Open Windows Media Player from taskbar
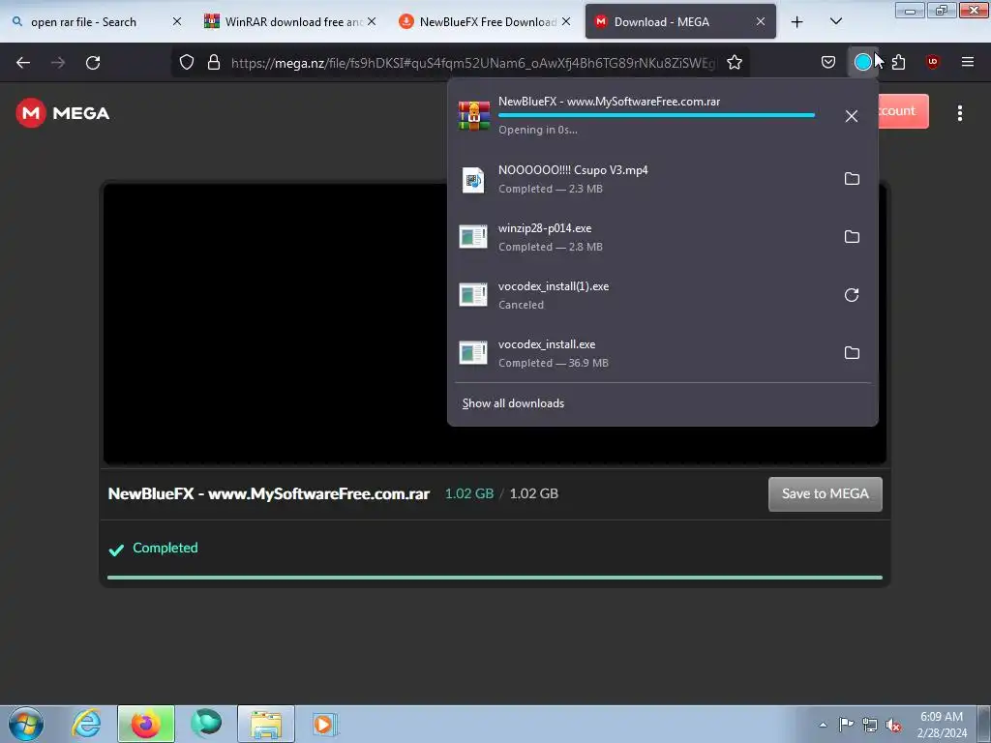This screenshot has height=743, width=991. pyautogui.click(x=325, y=724)
